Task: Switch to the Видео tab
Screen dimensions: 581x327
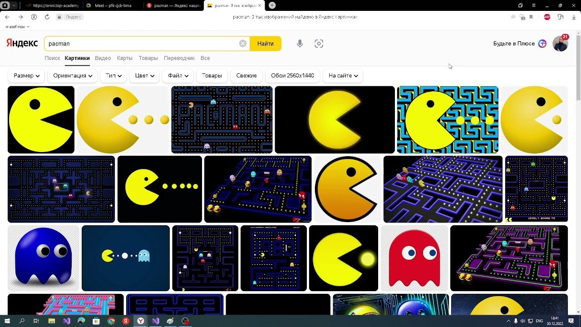Action: click(x=103, y=58)
